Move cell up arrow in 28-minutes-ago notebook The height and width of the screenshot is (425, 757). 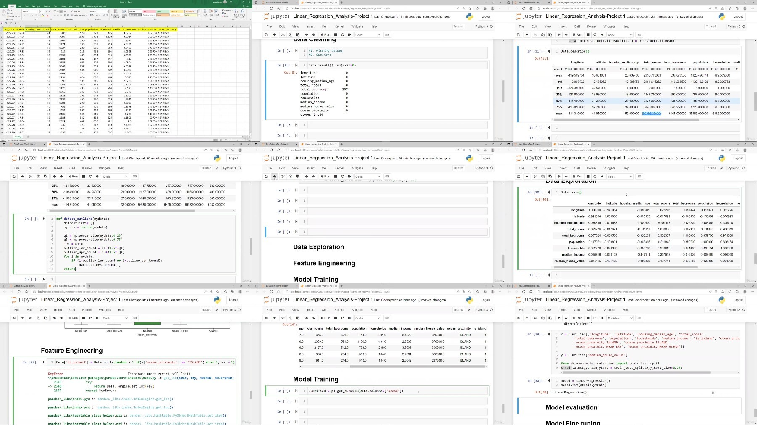coord(54,176)
